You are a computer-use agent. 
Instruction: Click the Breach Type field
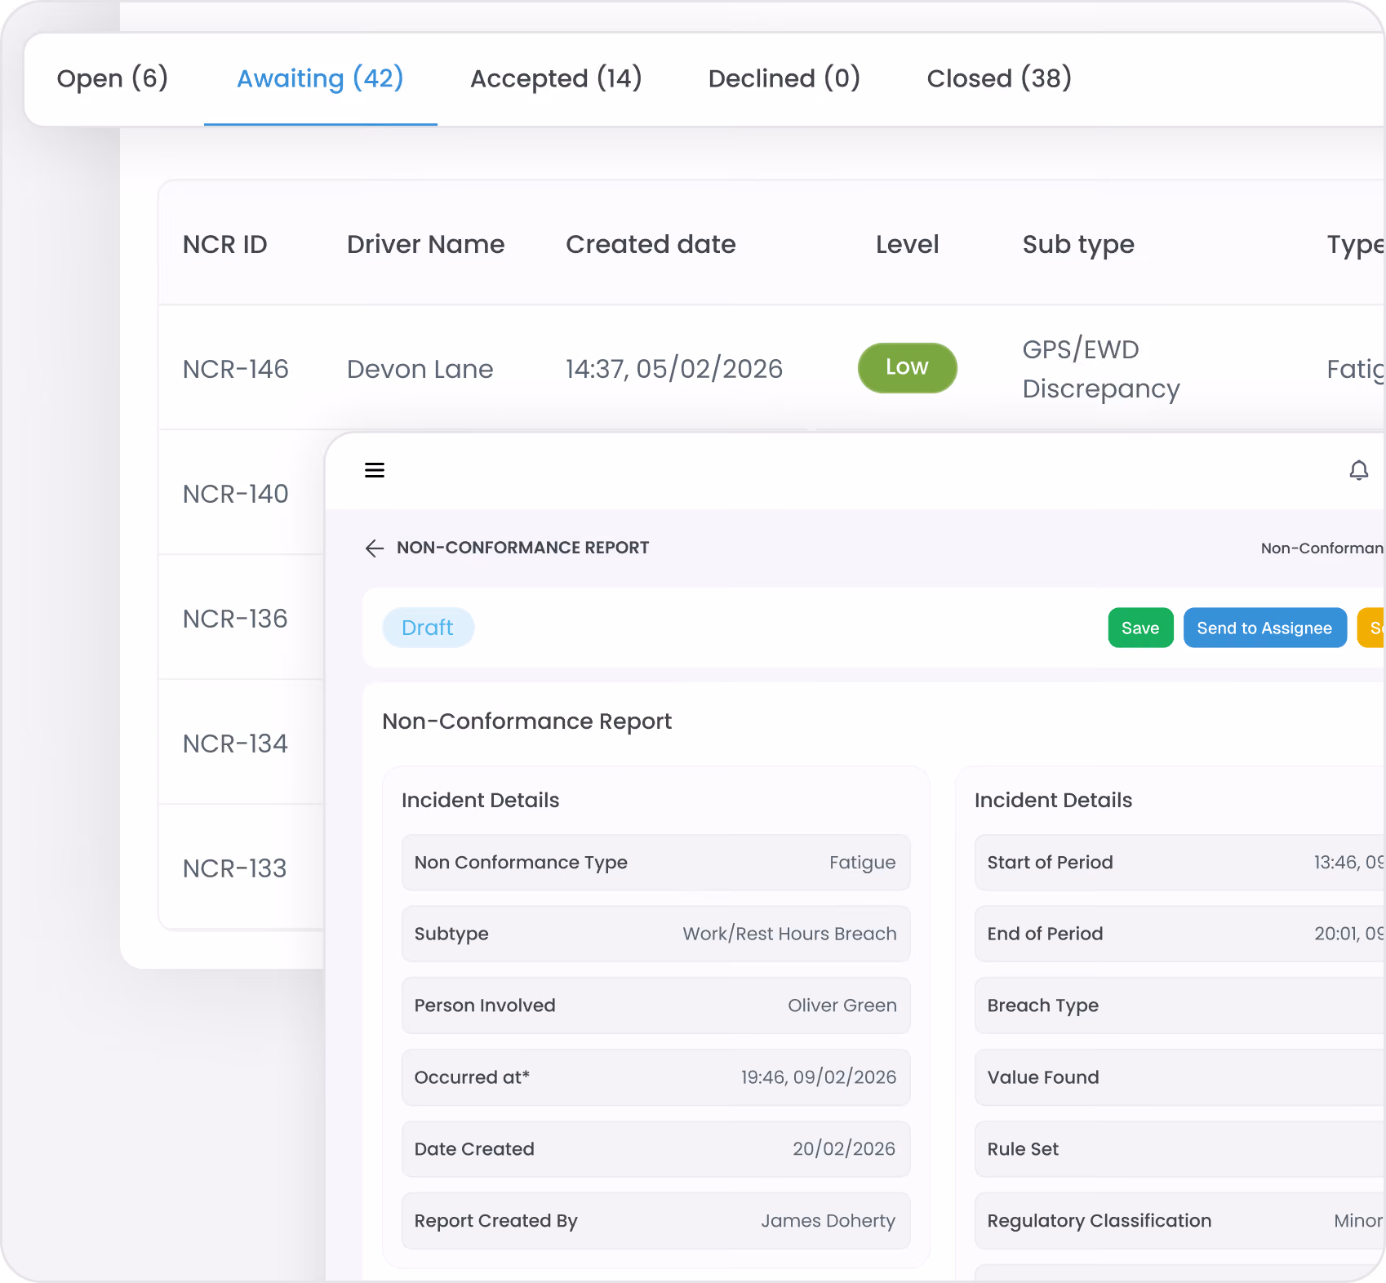pyautogui.click(x=1180, y=1006)
